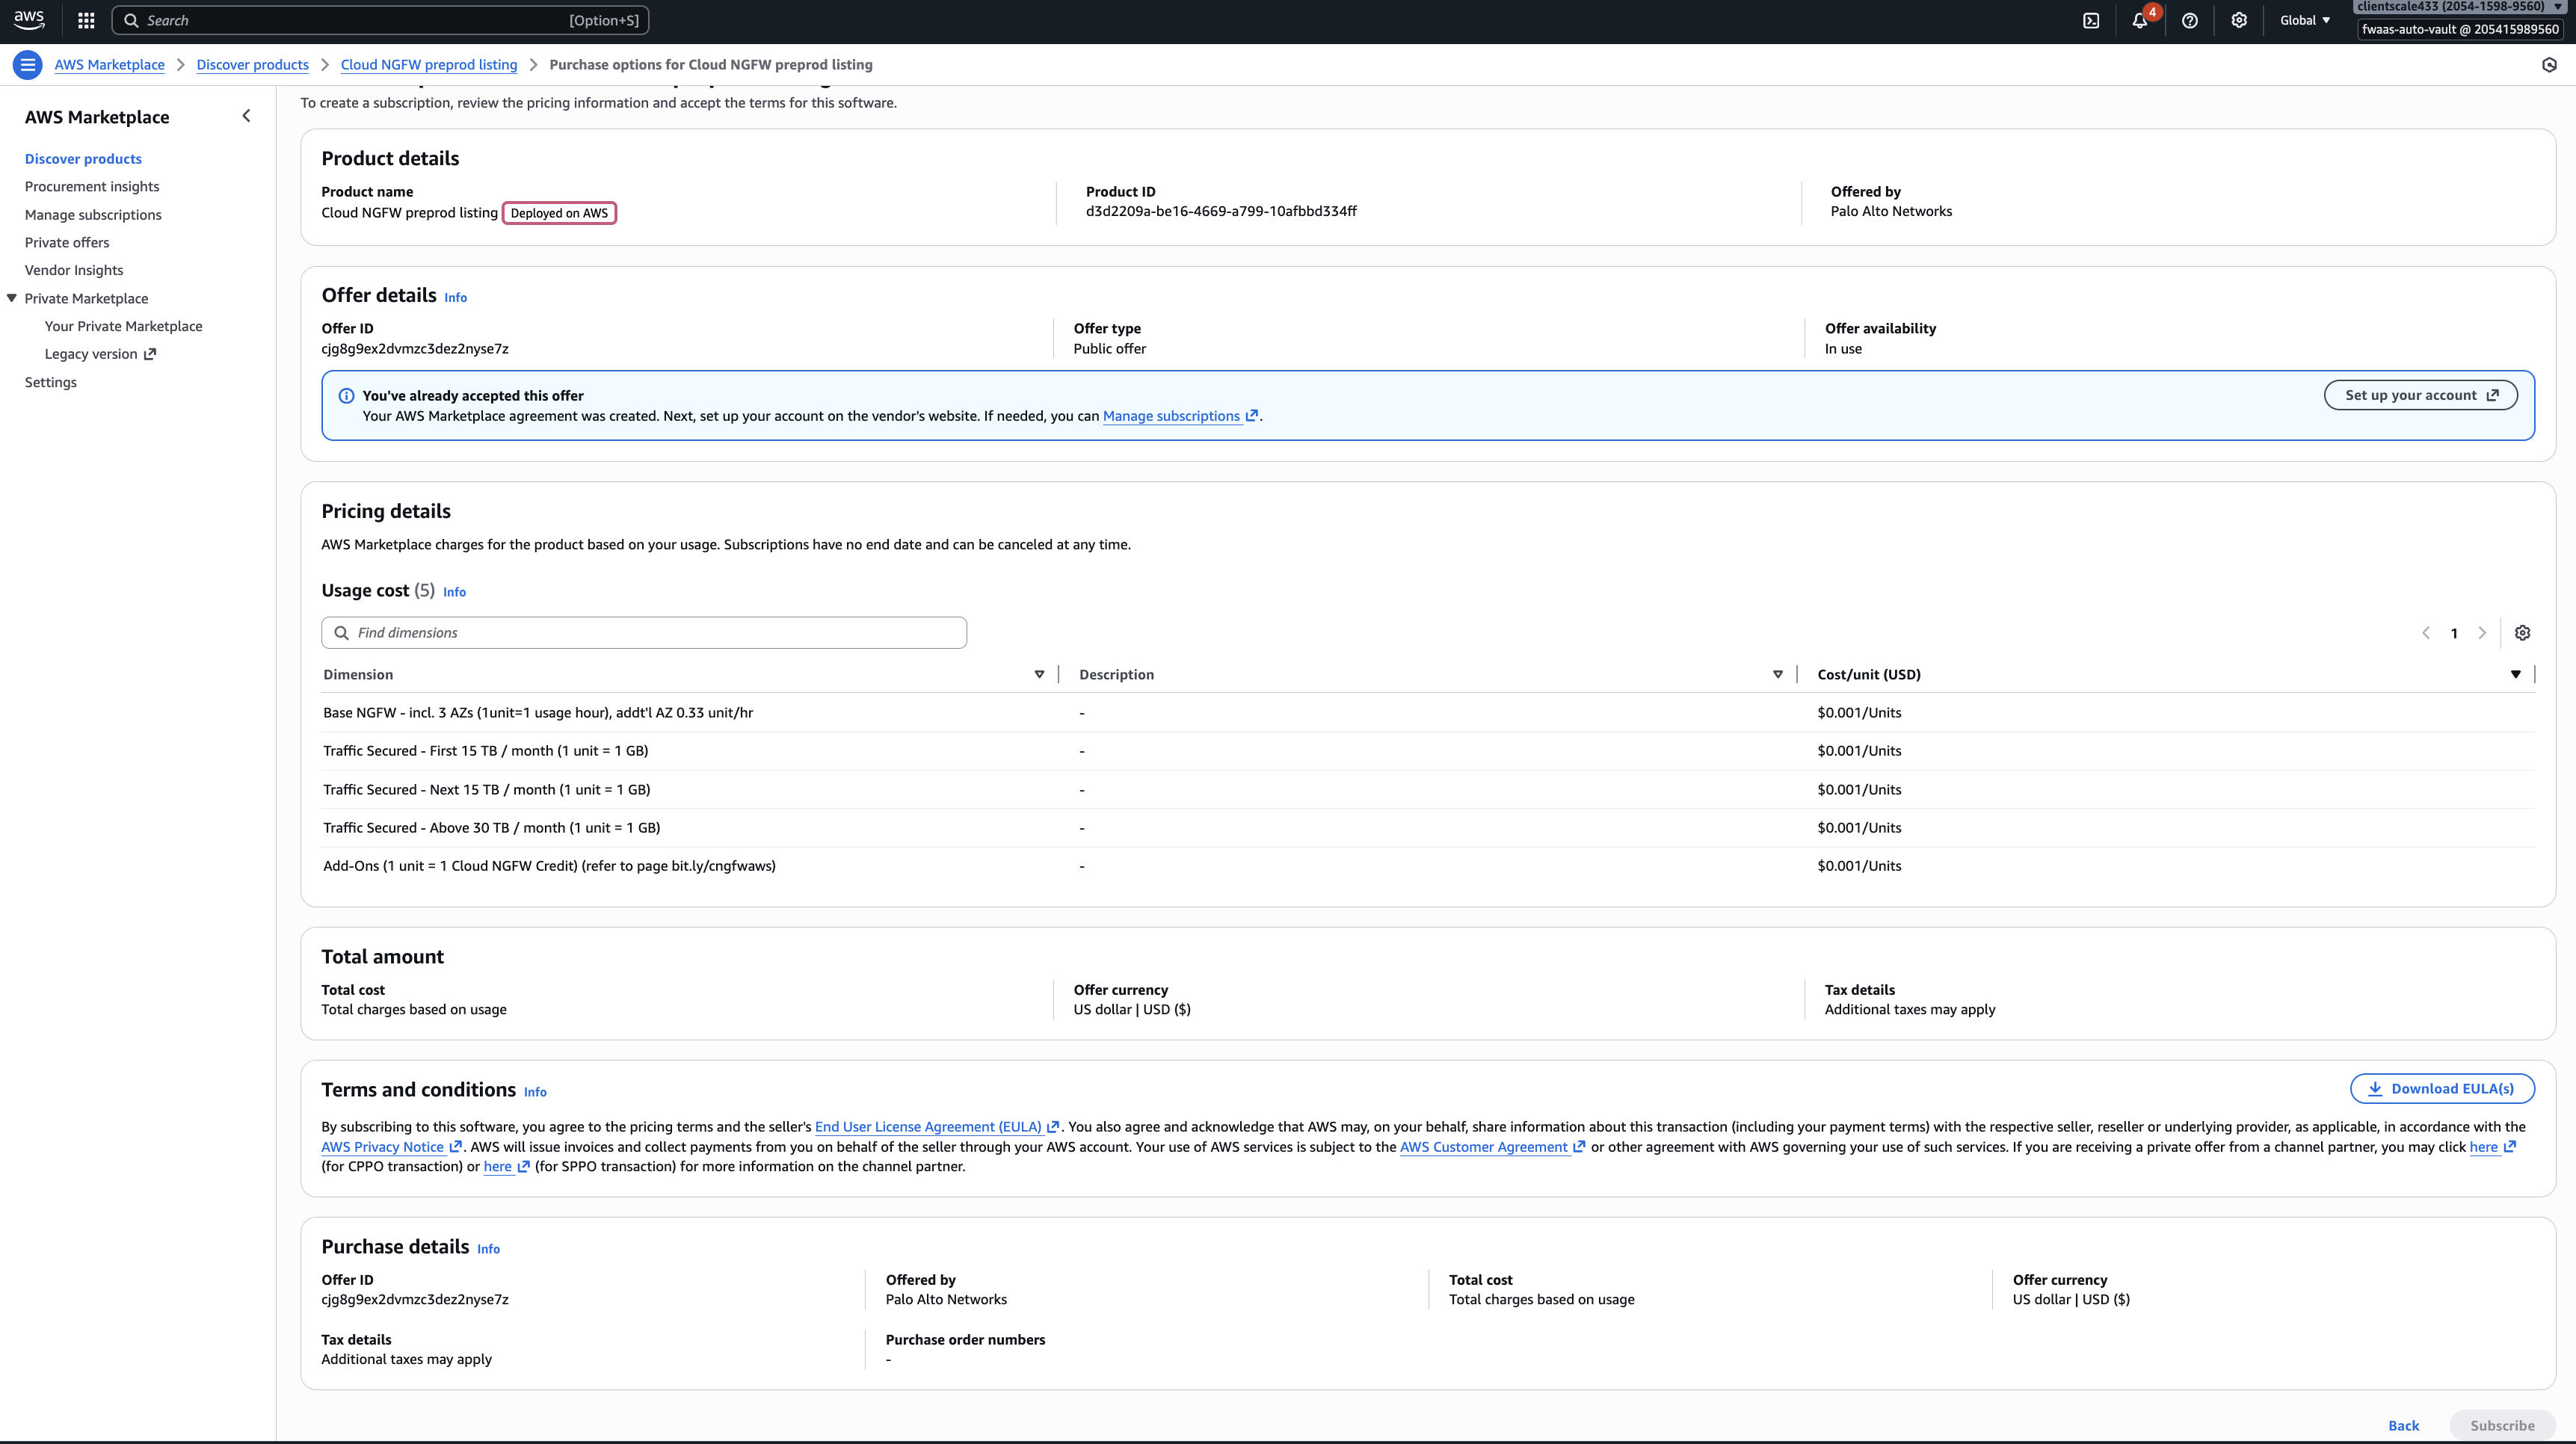
Task: Go to Manage subscriptions in sidebar
Action: 93,215
